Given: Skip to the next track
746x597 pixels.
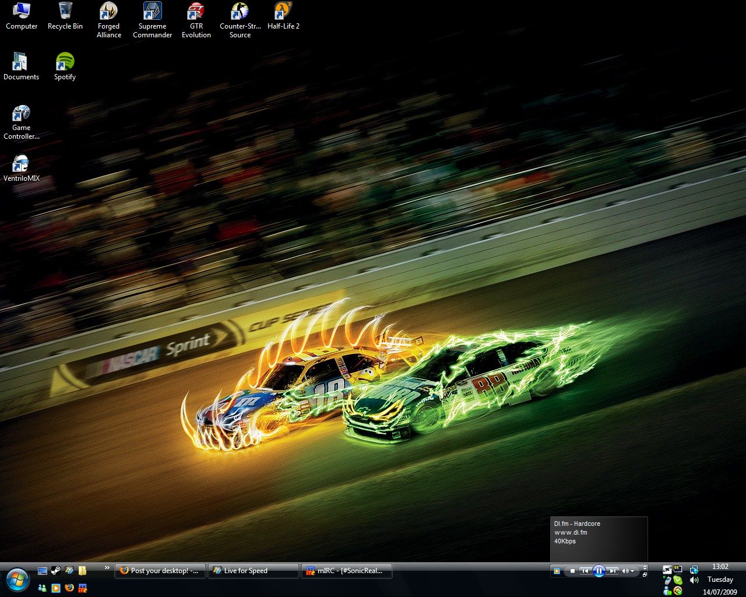Looking at the screenshot, I should pos(612,571).
